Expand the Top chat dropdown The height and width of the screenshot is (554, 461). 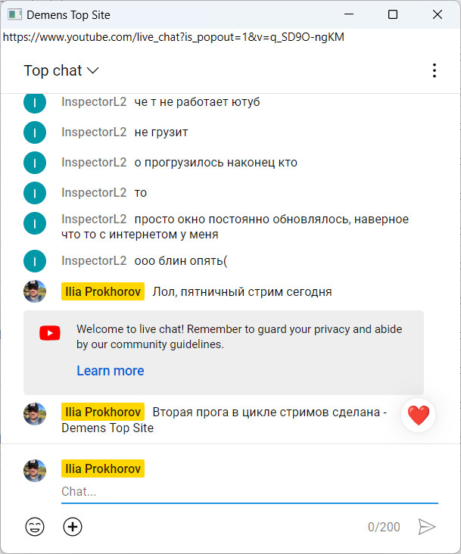point(61,70)
